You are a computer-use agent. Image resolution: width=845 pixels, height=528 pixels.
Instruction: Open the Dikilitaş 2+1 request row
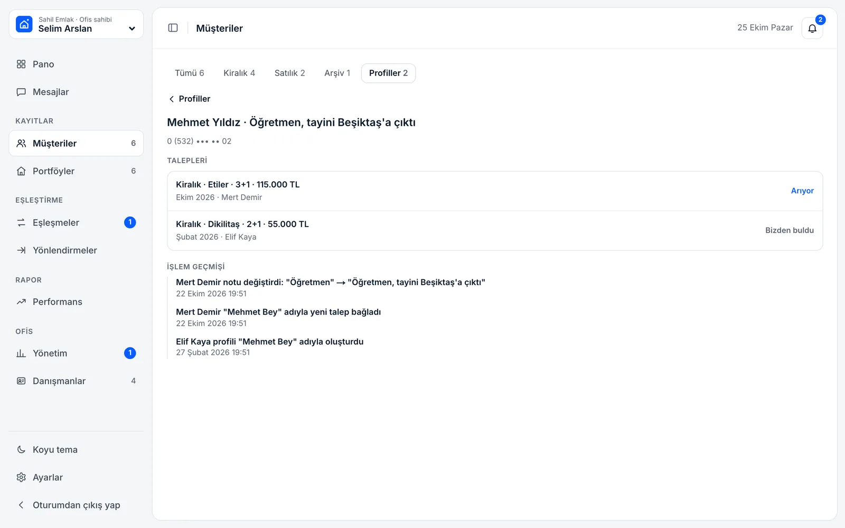pyautogui.click(x=495, y=231)
